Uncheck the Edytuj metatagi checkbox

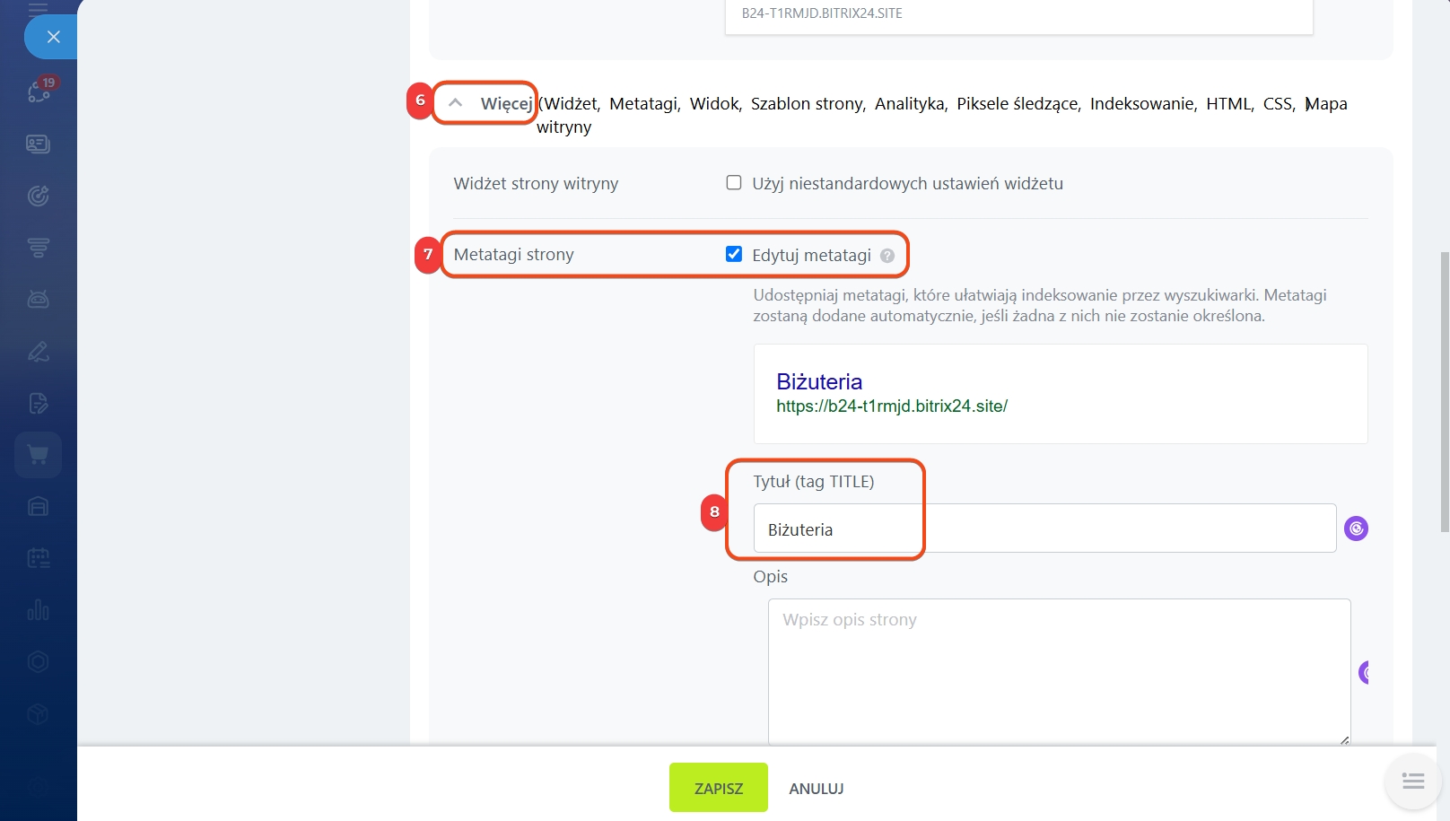(734, 254)
